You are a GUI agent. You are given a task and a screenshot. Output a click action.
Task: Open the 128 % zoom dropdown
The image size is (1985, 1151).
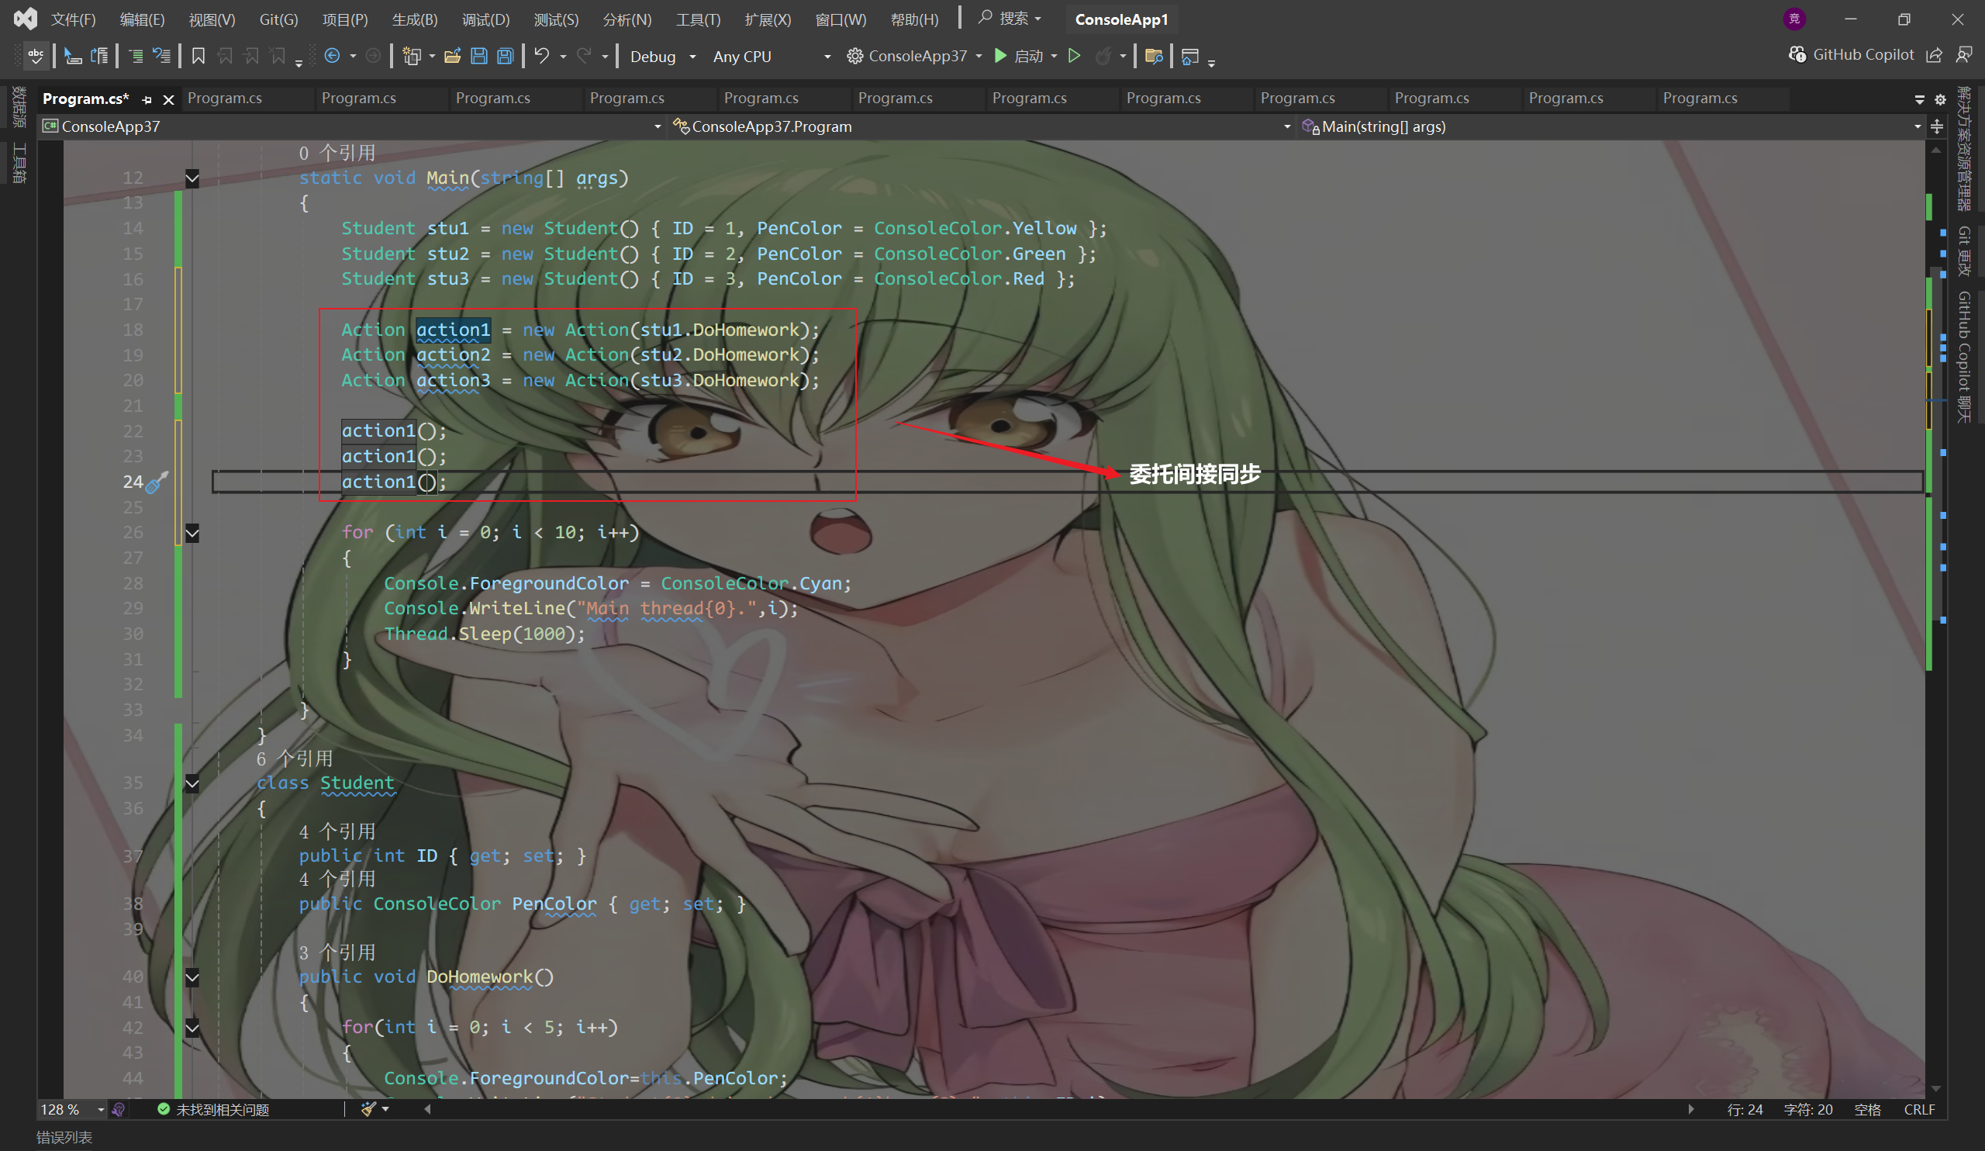pos(72,1109)
